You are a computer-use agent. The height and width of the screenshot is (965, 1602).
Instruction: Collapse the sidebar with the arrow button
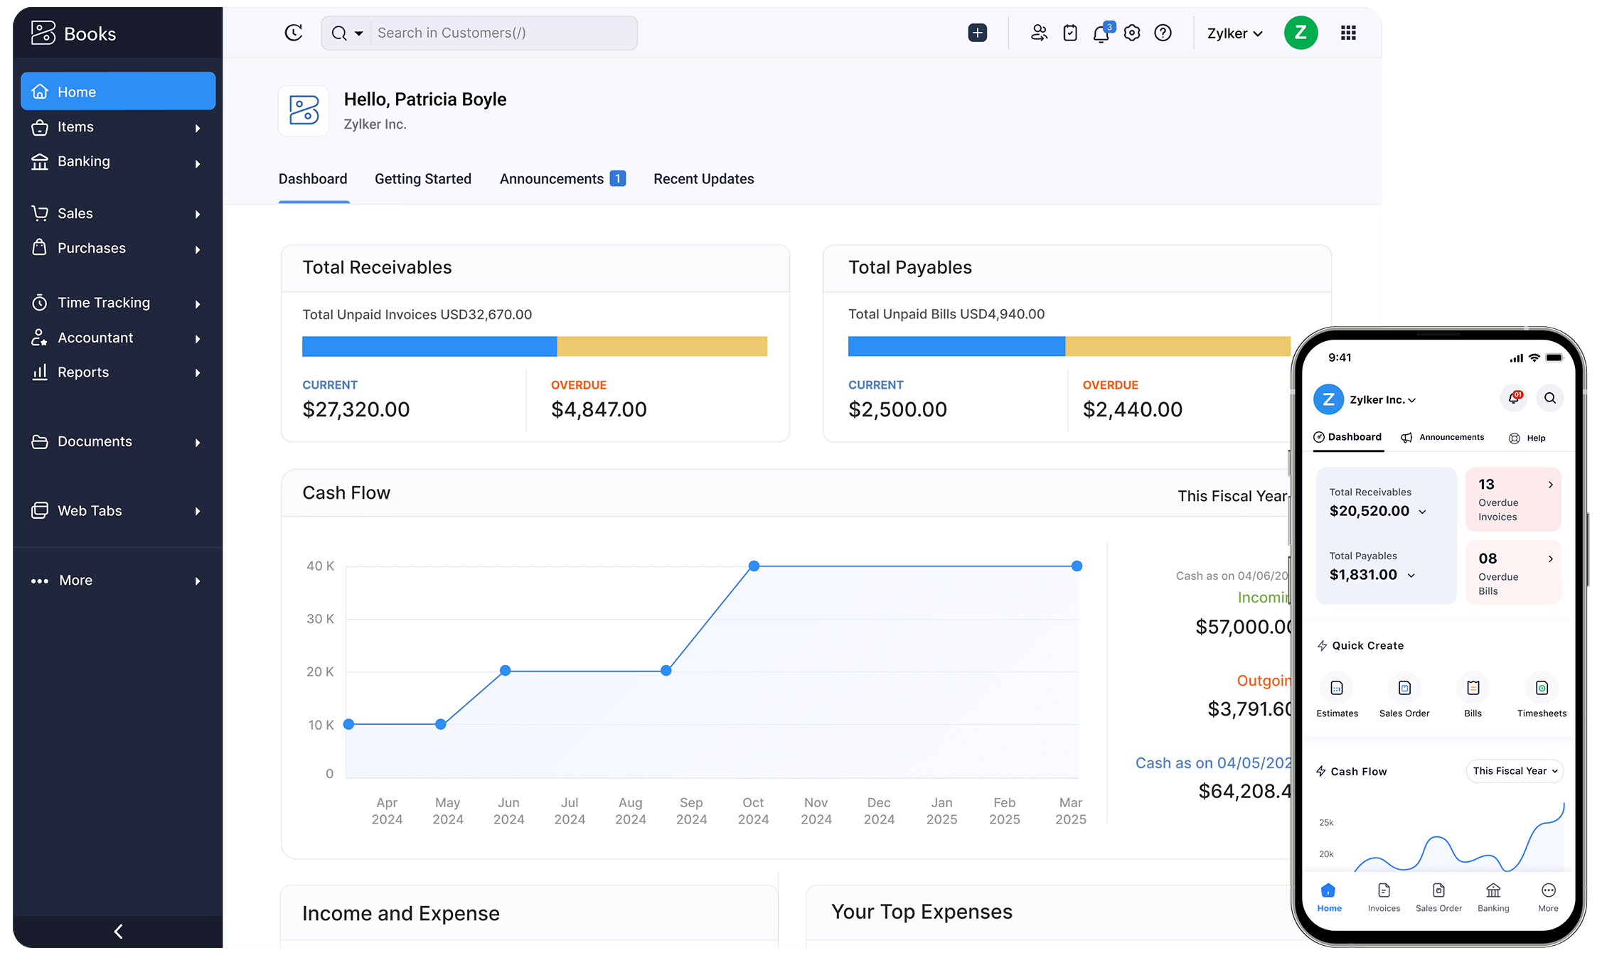[118, 932]
